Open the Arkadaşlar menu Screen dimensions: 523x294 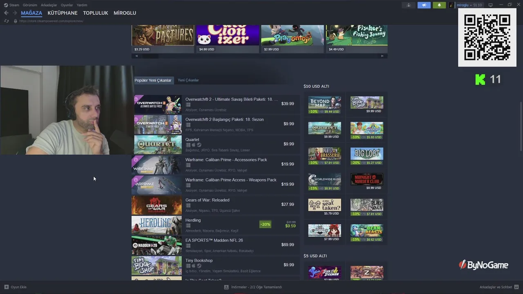[x=49, y=5]
